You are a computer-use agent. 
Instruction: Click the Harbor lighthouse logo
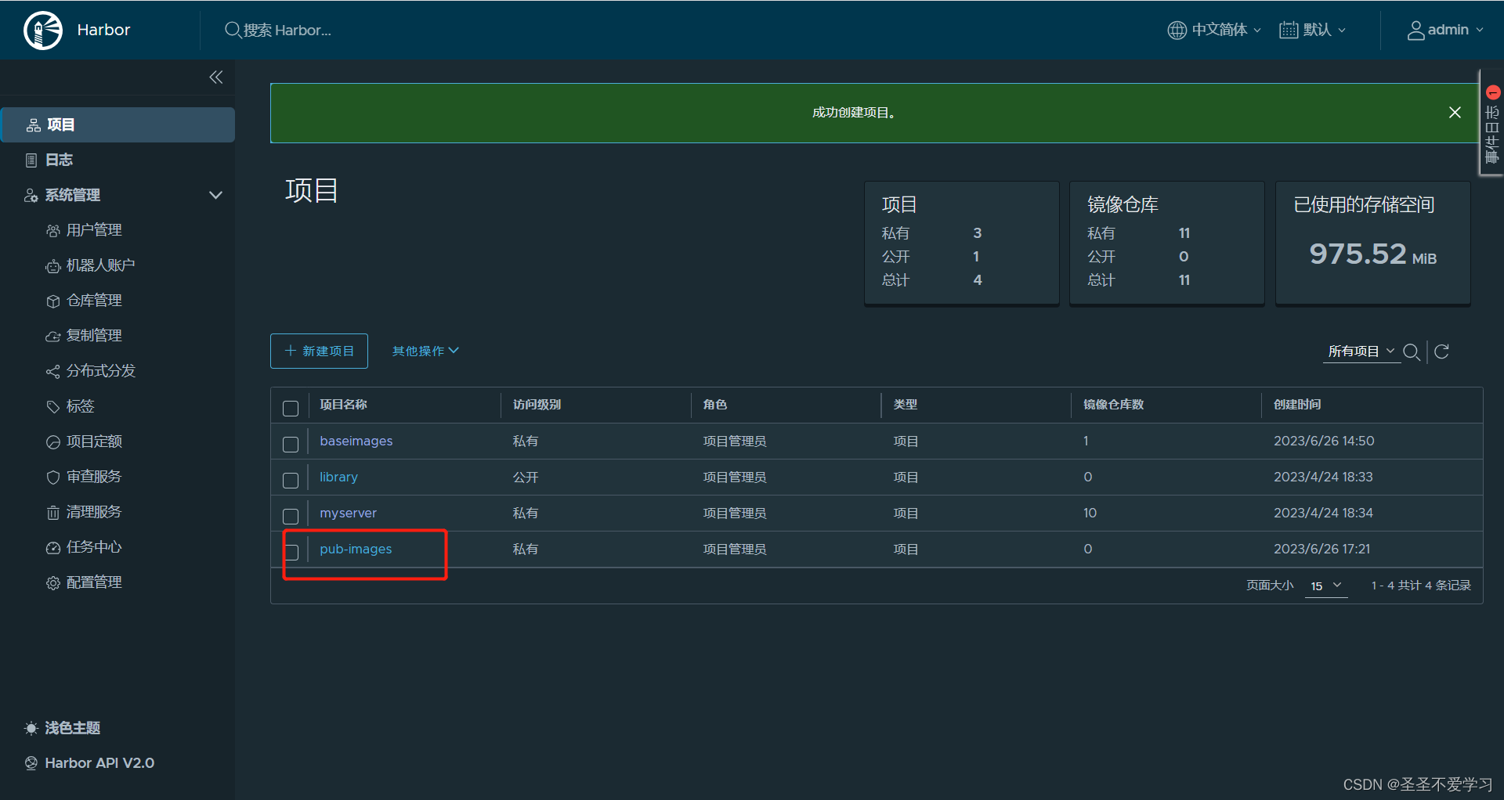(x=43, y=31)
